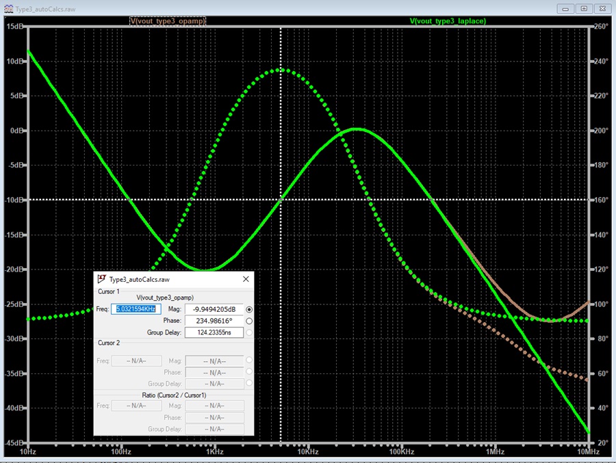Click the Cursor 1 Group Delay value field

coord(214,332)
